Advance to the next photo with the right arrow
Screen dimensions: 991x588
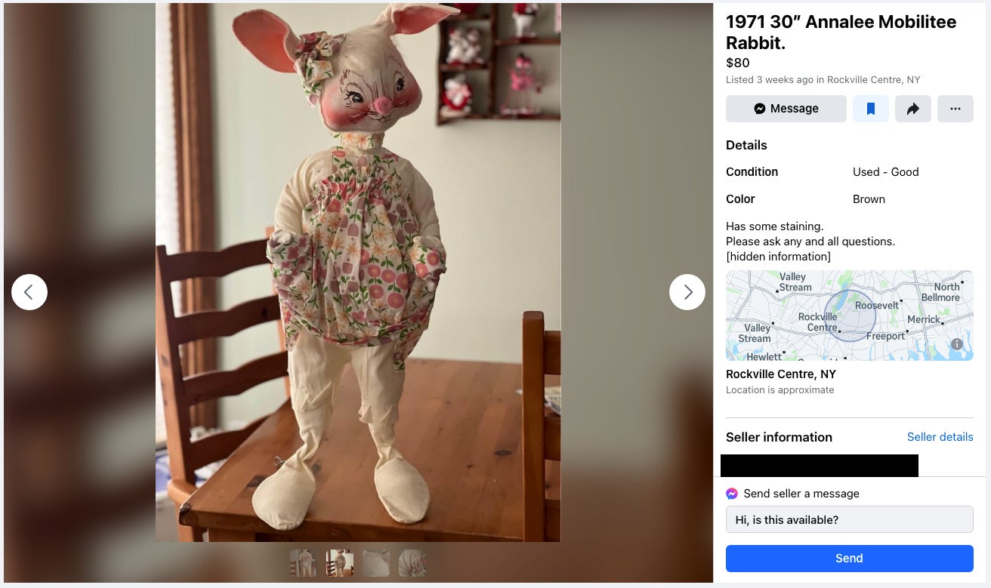[687, 292]
